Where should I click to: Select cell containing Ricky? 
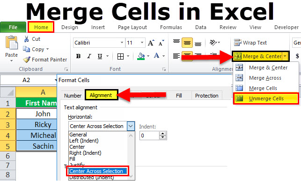[37, 124]
